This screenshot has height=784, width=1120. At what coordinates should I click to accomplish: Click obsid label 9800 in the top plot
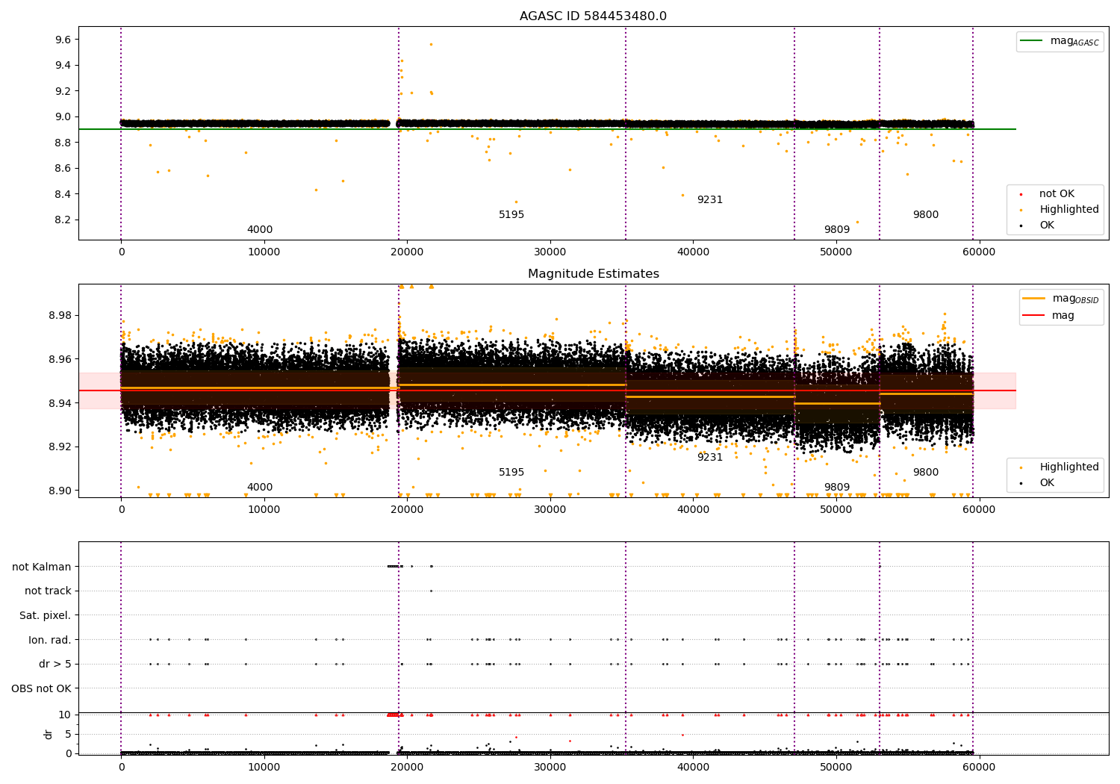[926, 215]
